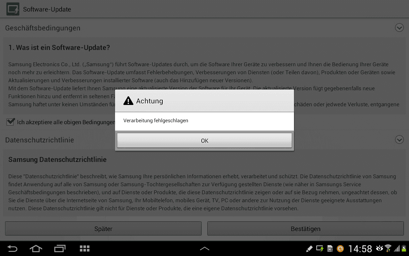Expand the bottom panel up-arrow handle

[204, 248]
